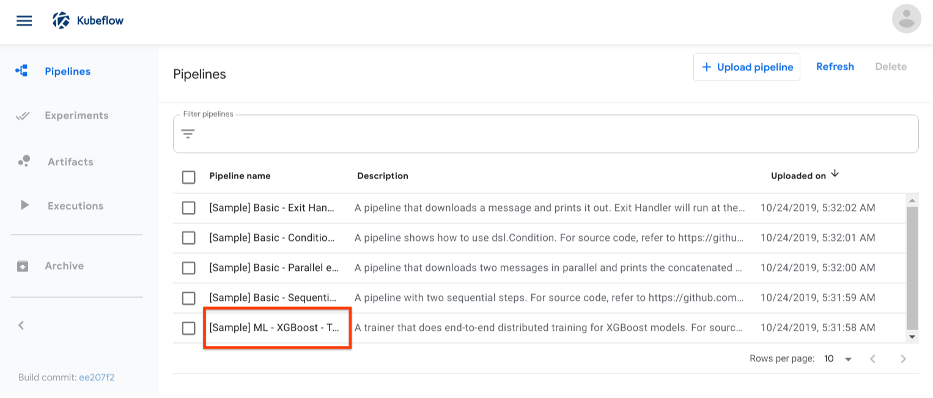The image size is (933, 398).
Task: Click the Archive box icon
Action: click(x=23, y=266)
